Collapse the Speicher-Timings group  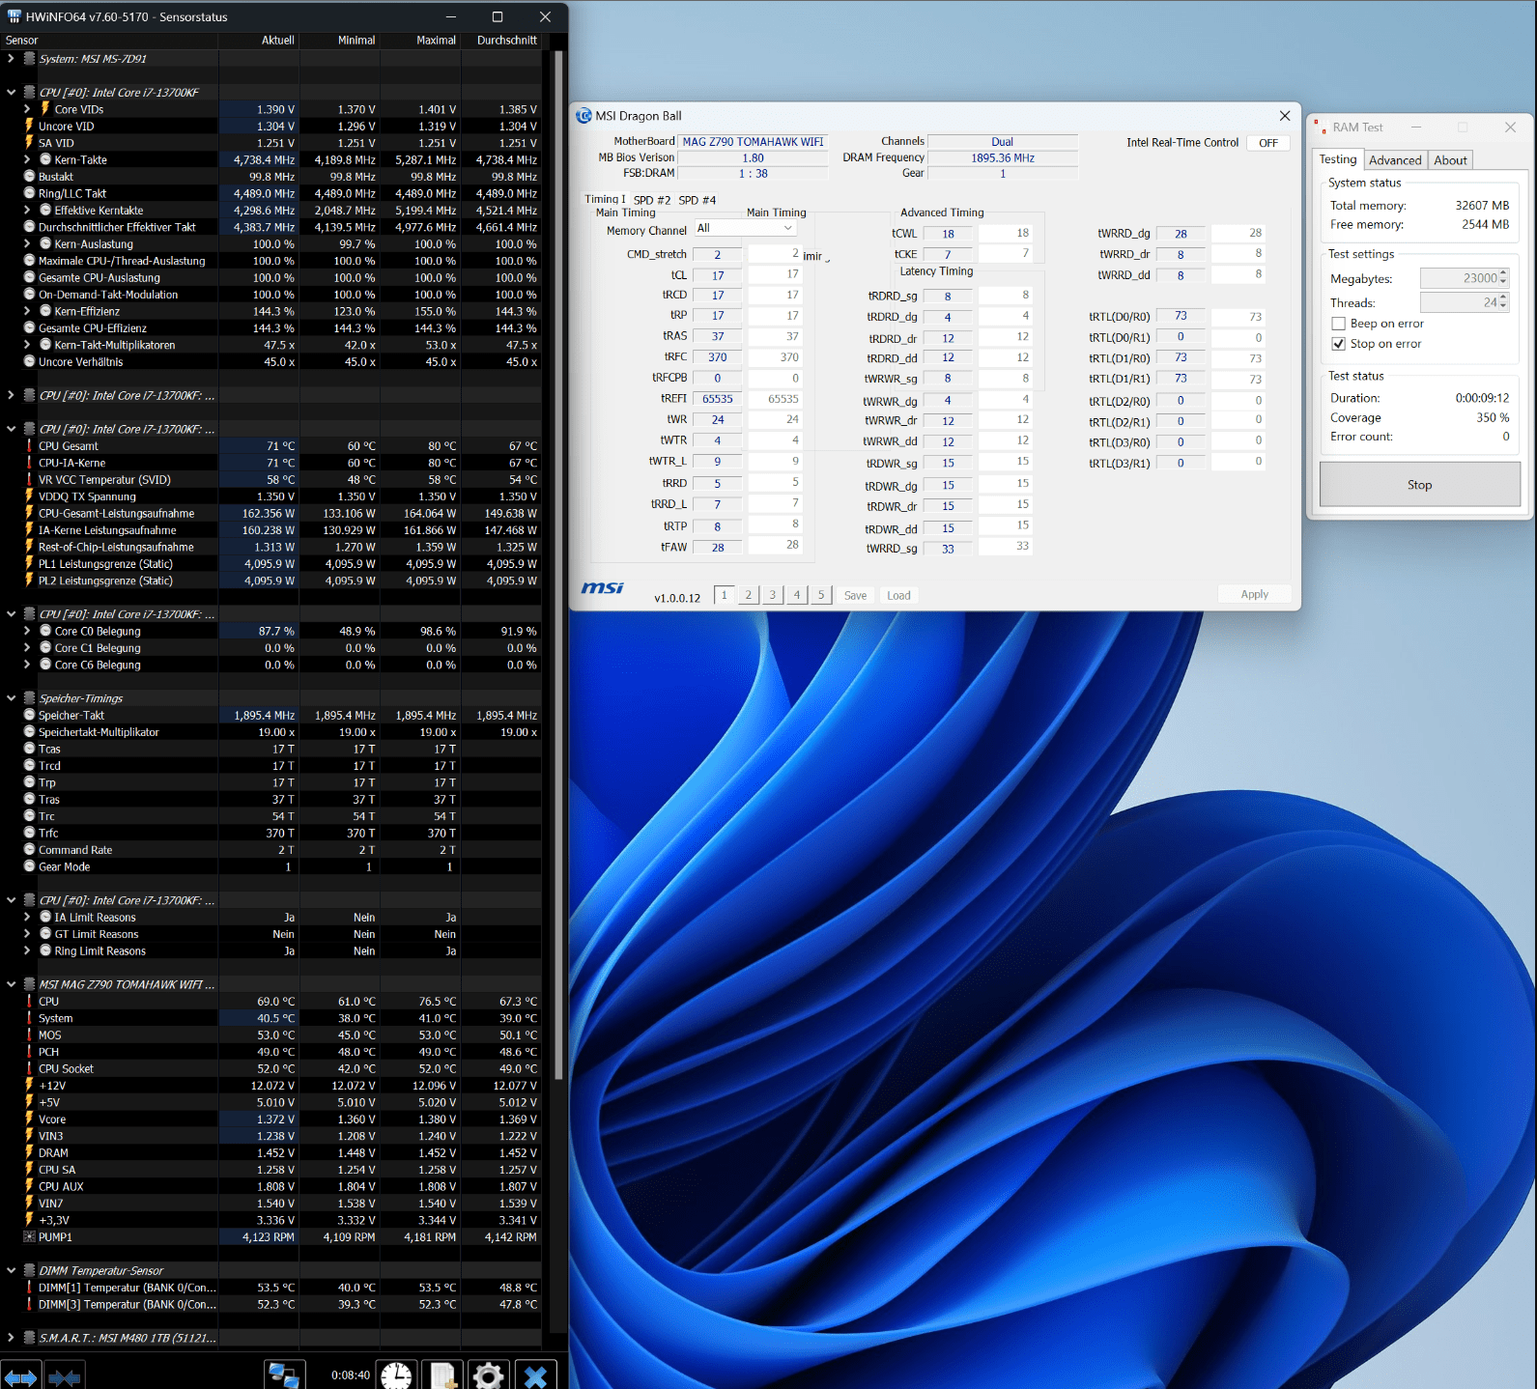(11, 697)
